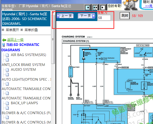The width and height of the screenshot is (153, 124).
Task: Click page icon next to AIR BAG SYSTEM
Action: click(x=7, y=55)
